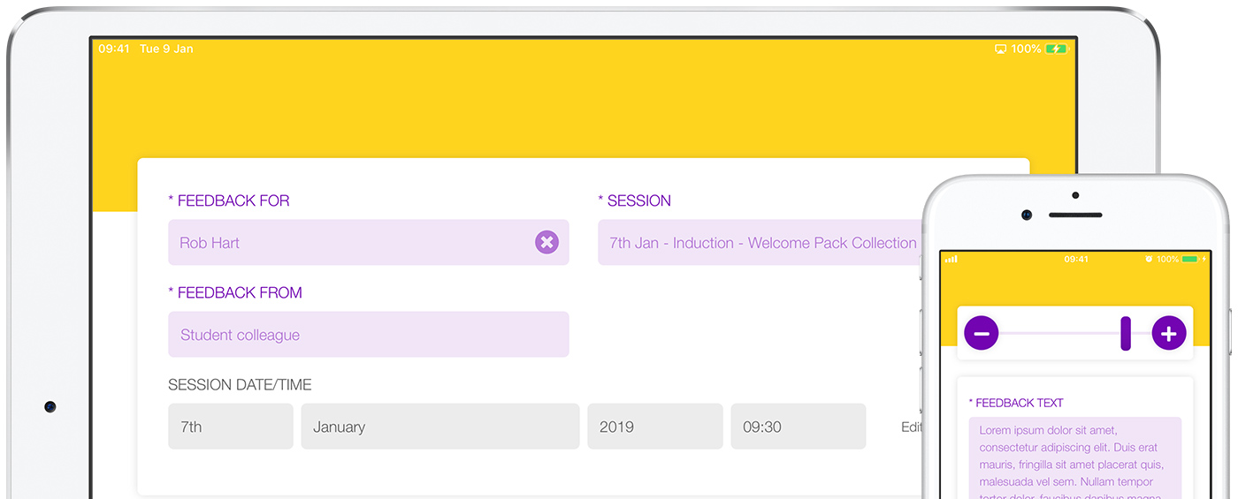Tap the phone's green battery icon

[x=1189, y=260]
